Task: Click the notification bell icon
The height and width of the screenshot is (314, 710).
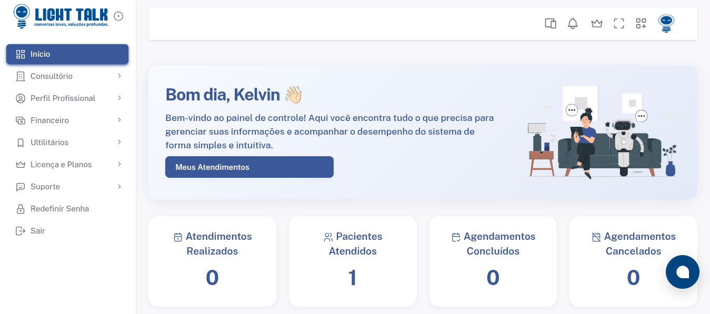Action: tap(573, 23)
